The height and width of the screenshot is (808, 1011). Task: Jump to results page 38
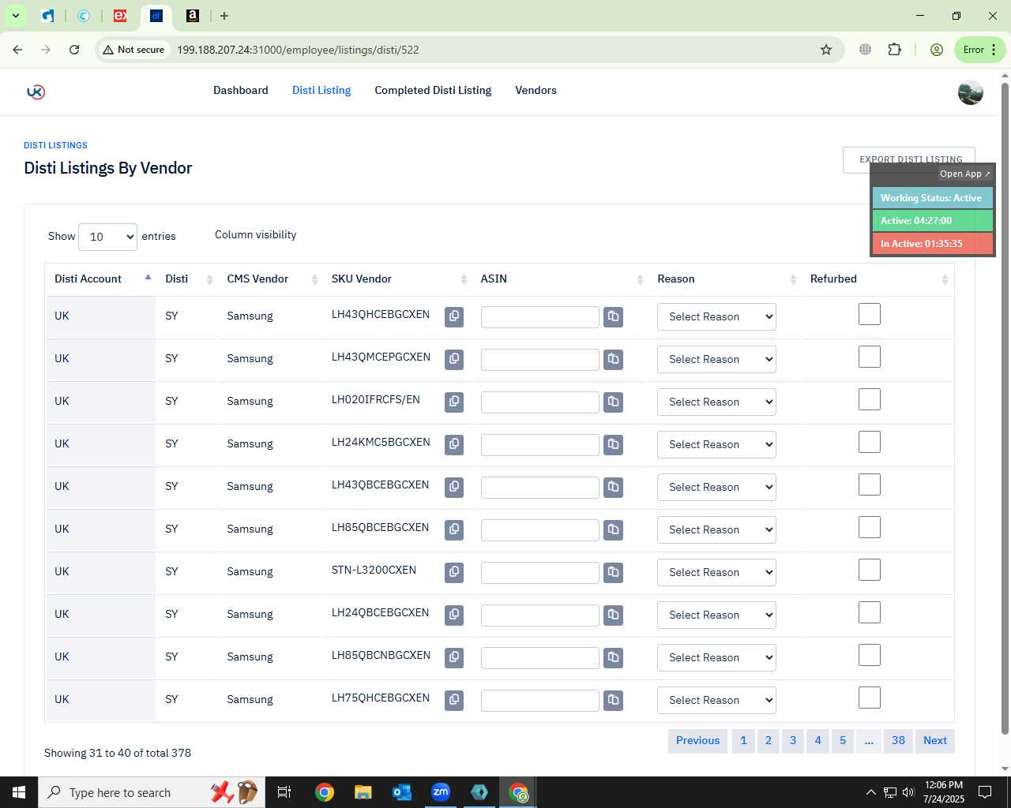pos(898,740)
